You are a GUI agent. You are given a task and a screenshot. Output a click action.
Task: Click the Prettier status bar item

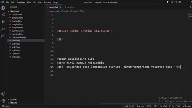point(187,106)
